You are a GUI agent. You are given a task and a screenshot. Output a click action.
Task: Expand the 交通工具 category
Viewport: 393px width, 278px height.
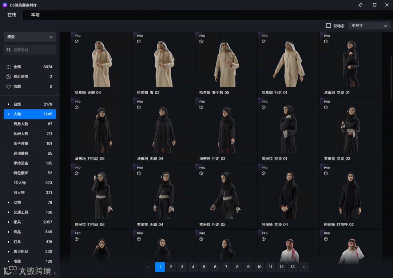8,212
